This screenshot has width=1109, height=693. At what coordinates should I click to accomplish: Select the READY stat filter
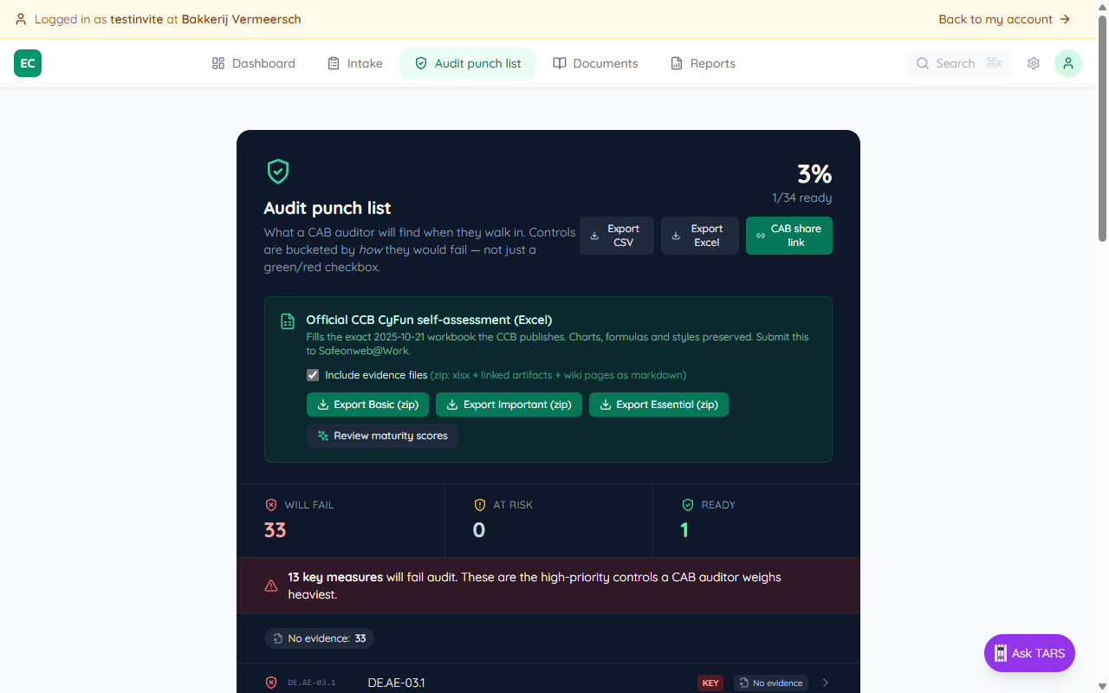(x=756, y=520)
